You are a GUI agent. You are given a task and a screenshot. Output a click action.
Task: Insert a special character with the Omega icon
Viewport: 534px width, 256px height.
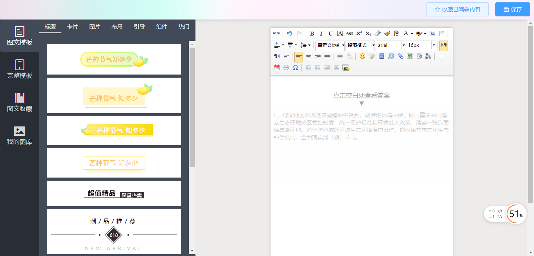click(296, 68)
